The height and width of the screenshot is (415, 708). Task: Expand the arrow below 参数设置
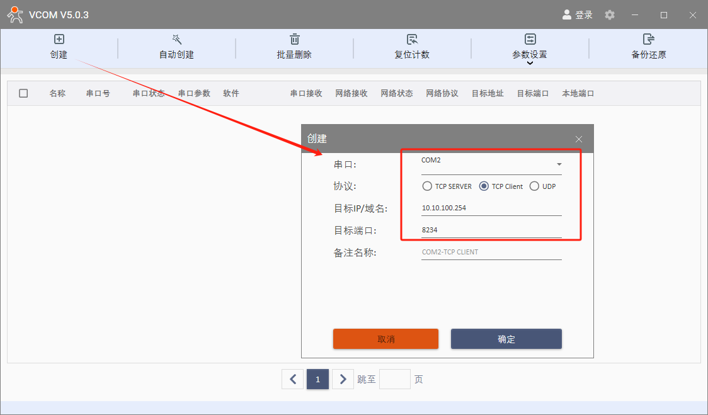coord(530,63)
